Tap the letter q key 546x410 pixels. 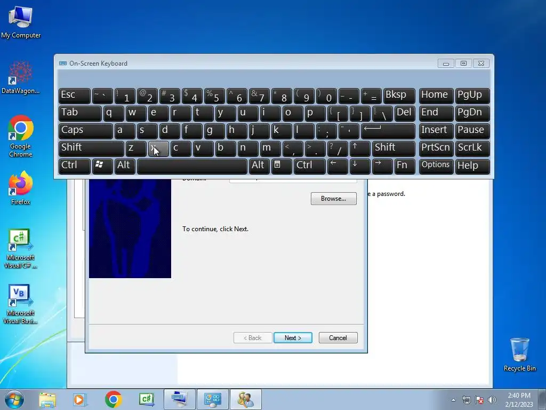[114, 113]
